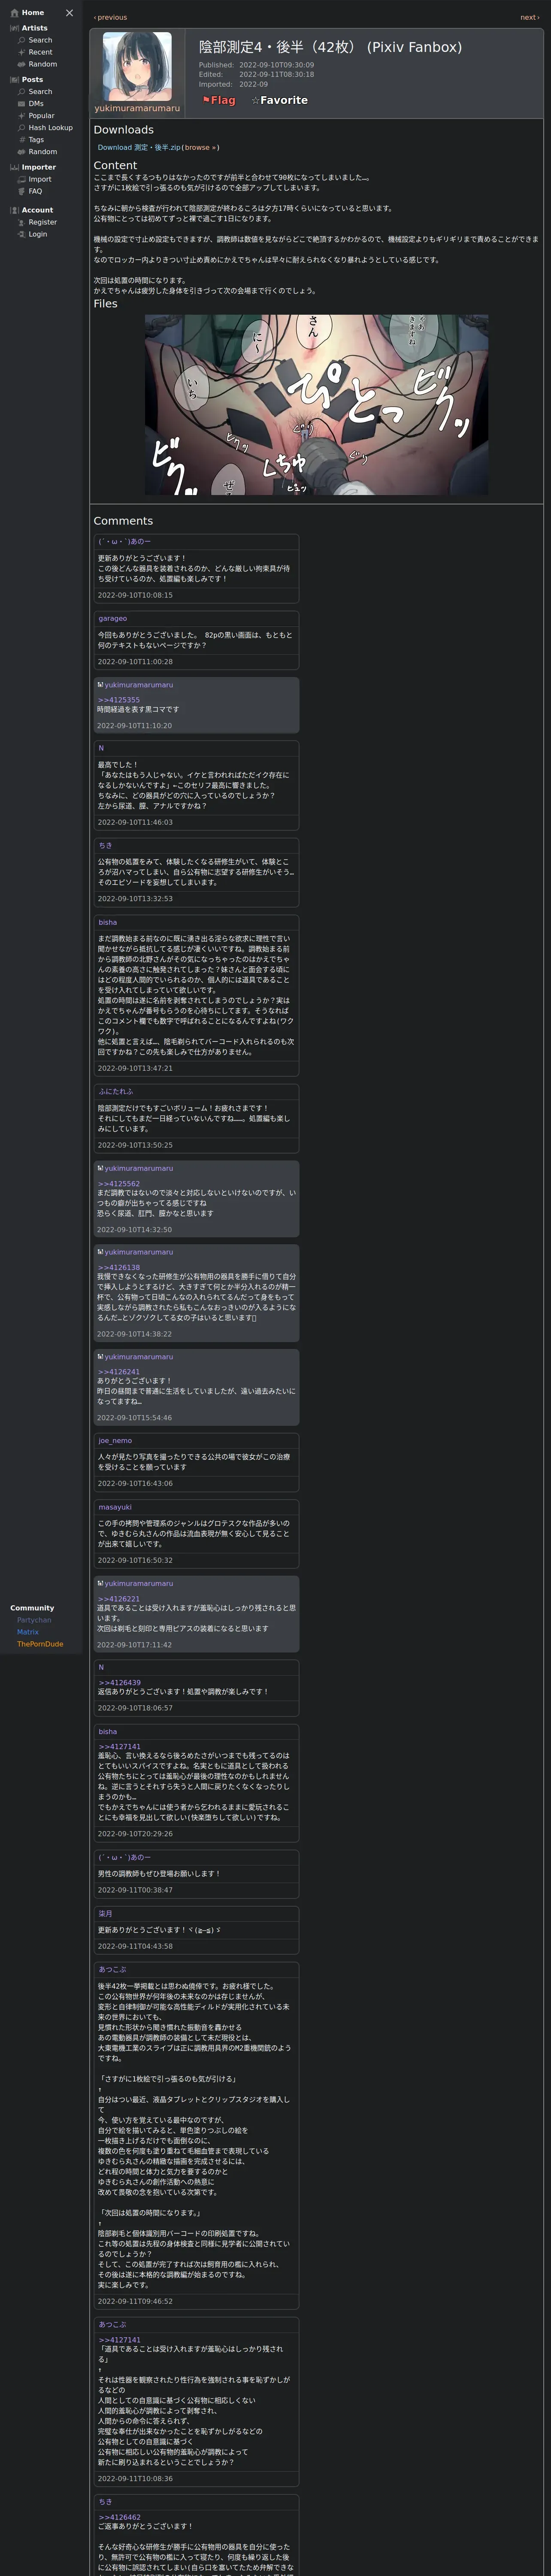Open Login in the sidebar
The height and width of the screenshot is (2576, 551).
pyautogui.click(x=38, y=234)
